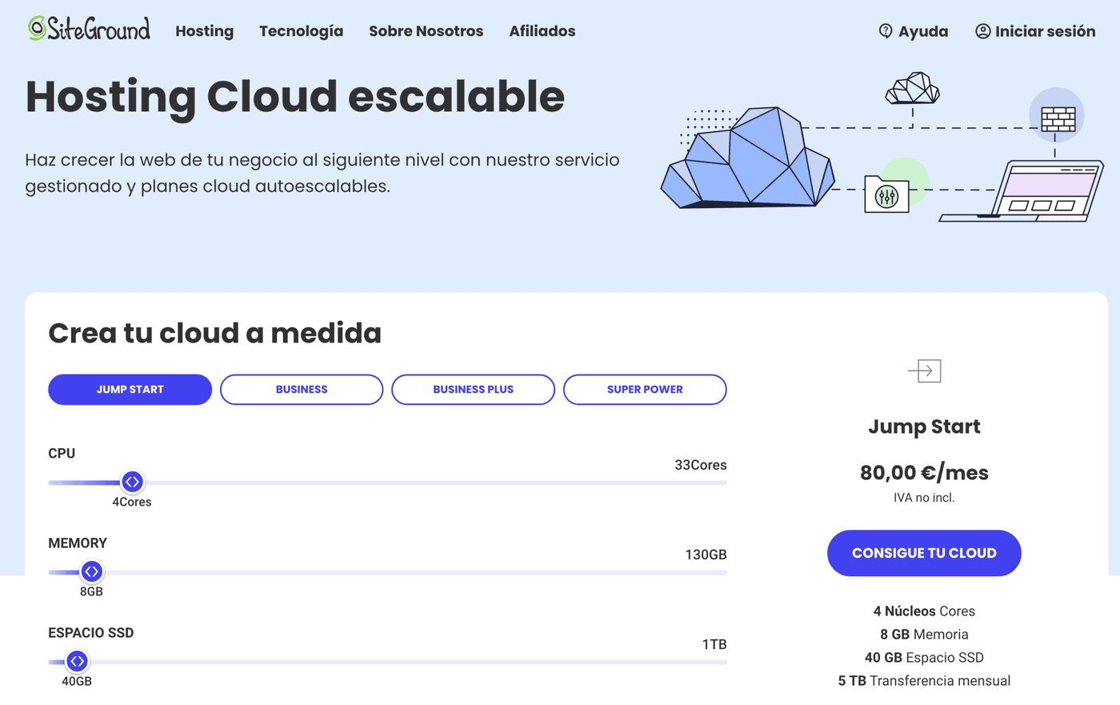
Task: Click the 40GB value label under SSD
Action: click(x=77, y=681)
